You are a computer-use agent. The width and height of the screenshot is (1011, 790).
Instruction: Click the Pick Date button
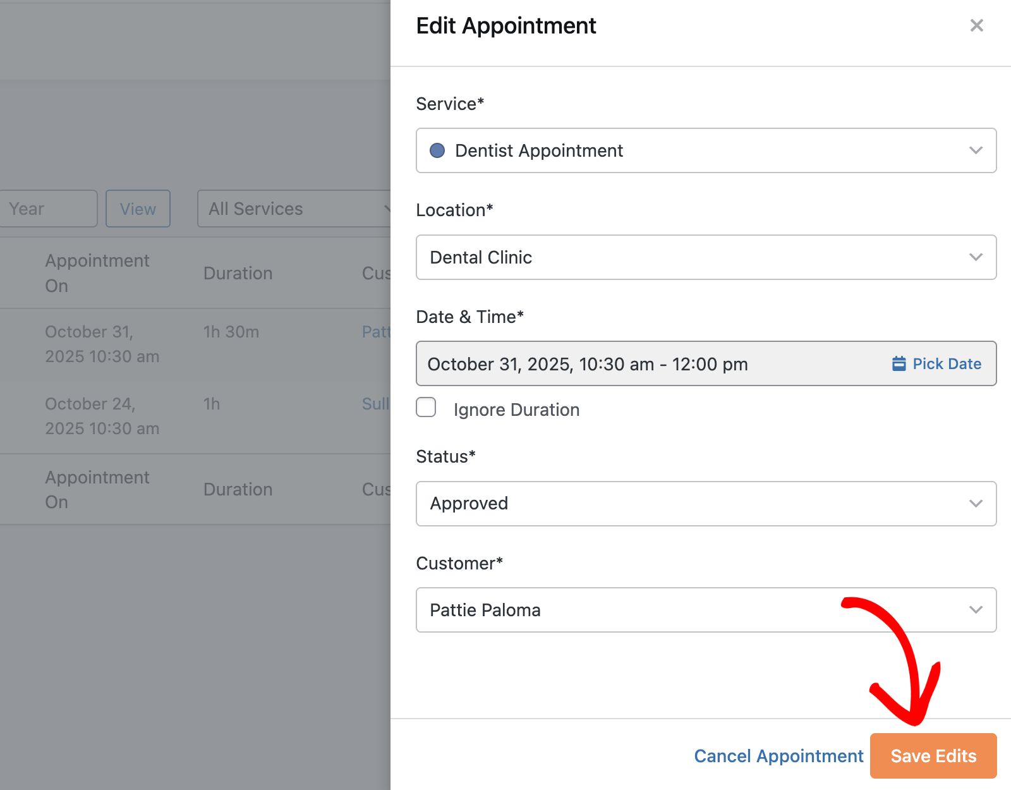point(936,363)
